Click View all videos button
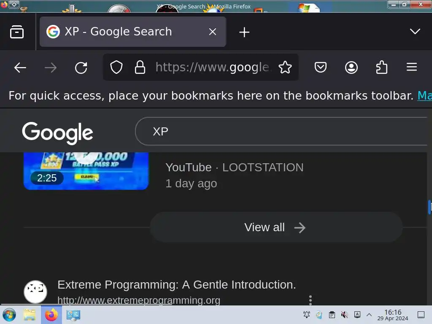This screenshot has width=432, height=324. (276, 227)
